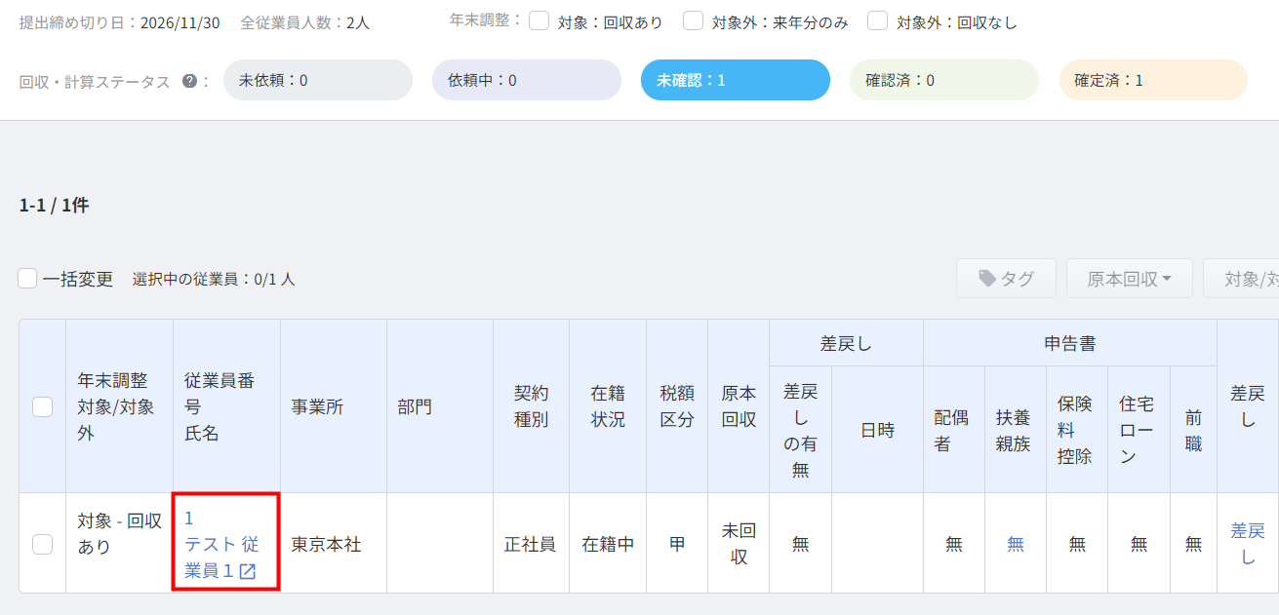Viewport: 1279px width, 615px height.
Task: Click the blue 無 under 扶養親族
Action: tap(1016, 545)
